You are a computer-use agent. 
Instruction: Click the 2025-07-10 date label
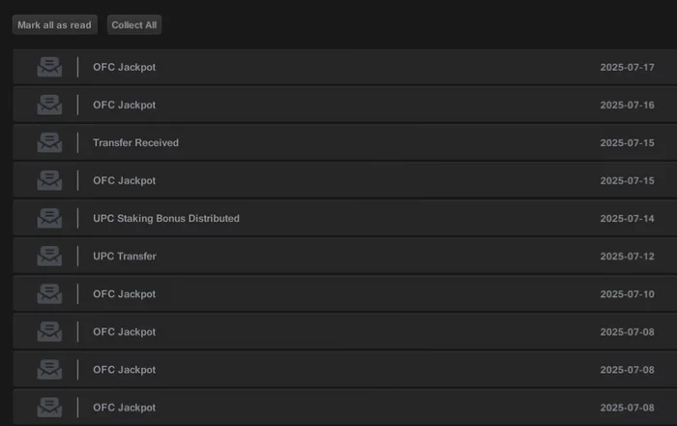[627, 293]
